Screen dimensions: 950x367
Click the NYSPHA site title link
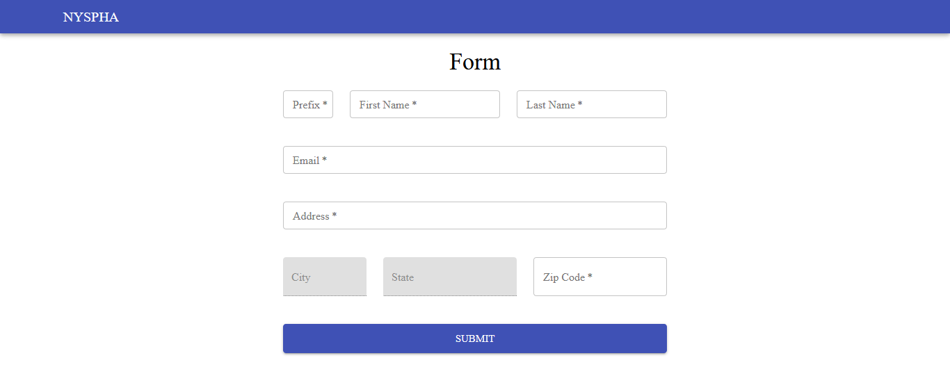[x=90, y=17]
